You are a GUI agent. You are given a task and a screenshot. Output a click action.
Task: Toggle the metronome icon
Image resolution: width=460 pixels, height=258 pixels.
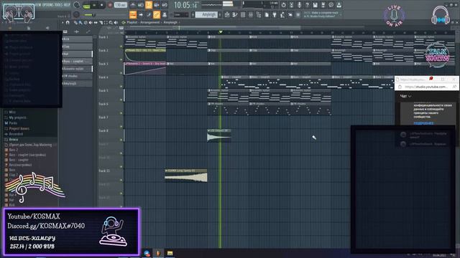133,5
